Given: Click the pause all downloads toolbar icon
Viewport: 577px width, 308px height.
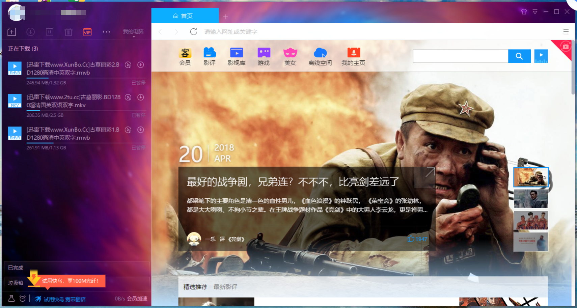Looking at the screenshot, I should (x=49, y=32).
